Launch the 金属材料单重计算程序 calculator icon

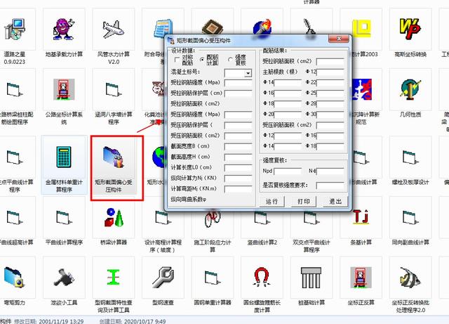pyautogui.click(x=64, y=157)
